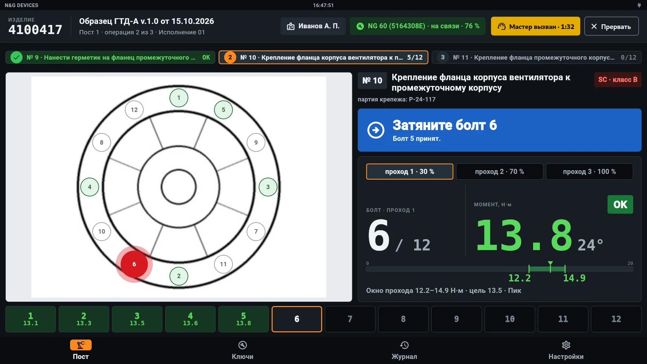Open step № 11 Крепление фланца промежуточного
This screenshot has width=647, height=364.
536,57
